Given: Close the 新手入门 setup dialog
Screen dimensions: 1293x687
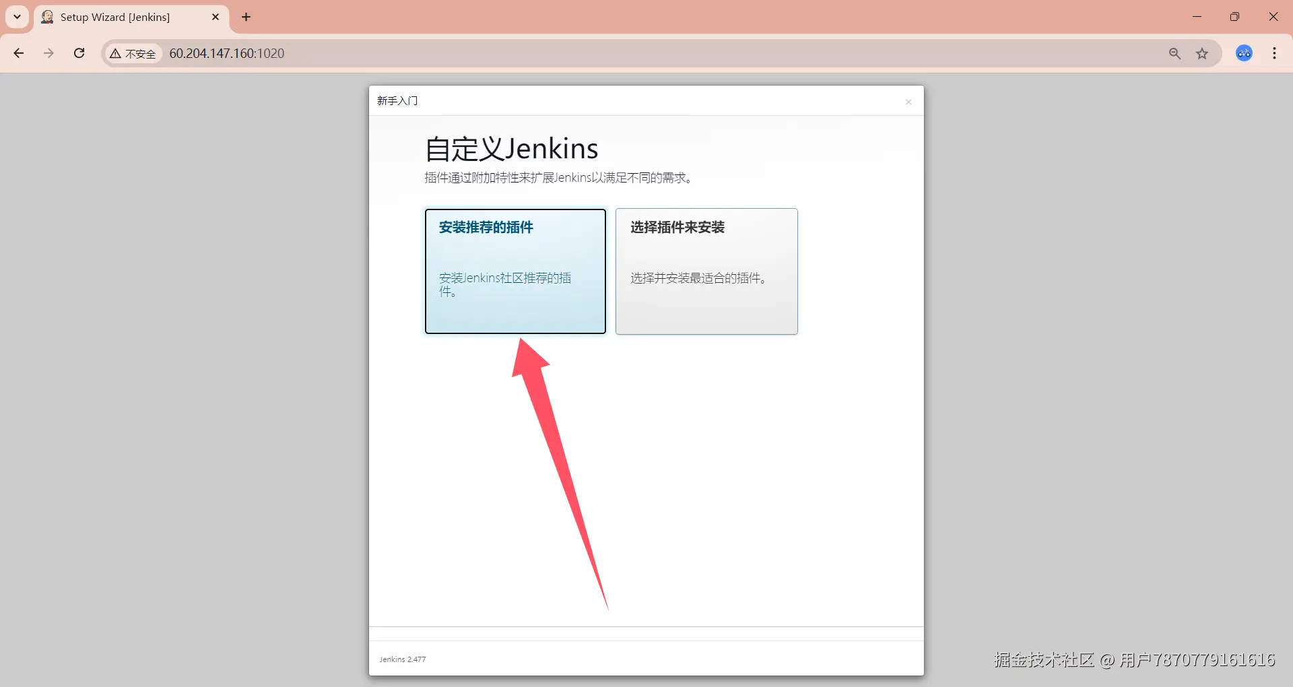Looking at the screenshot, I should [908, 102].
